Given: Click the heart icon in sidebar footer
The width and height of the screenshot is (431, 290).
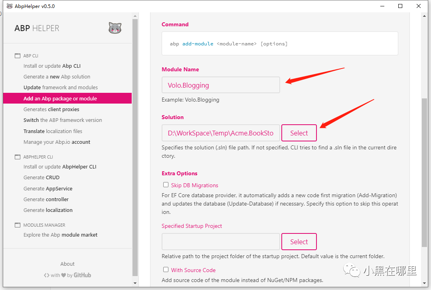Looking at the screenshot, I should click(63, 275).
